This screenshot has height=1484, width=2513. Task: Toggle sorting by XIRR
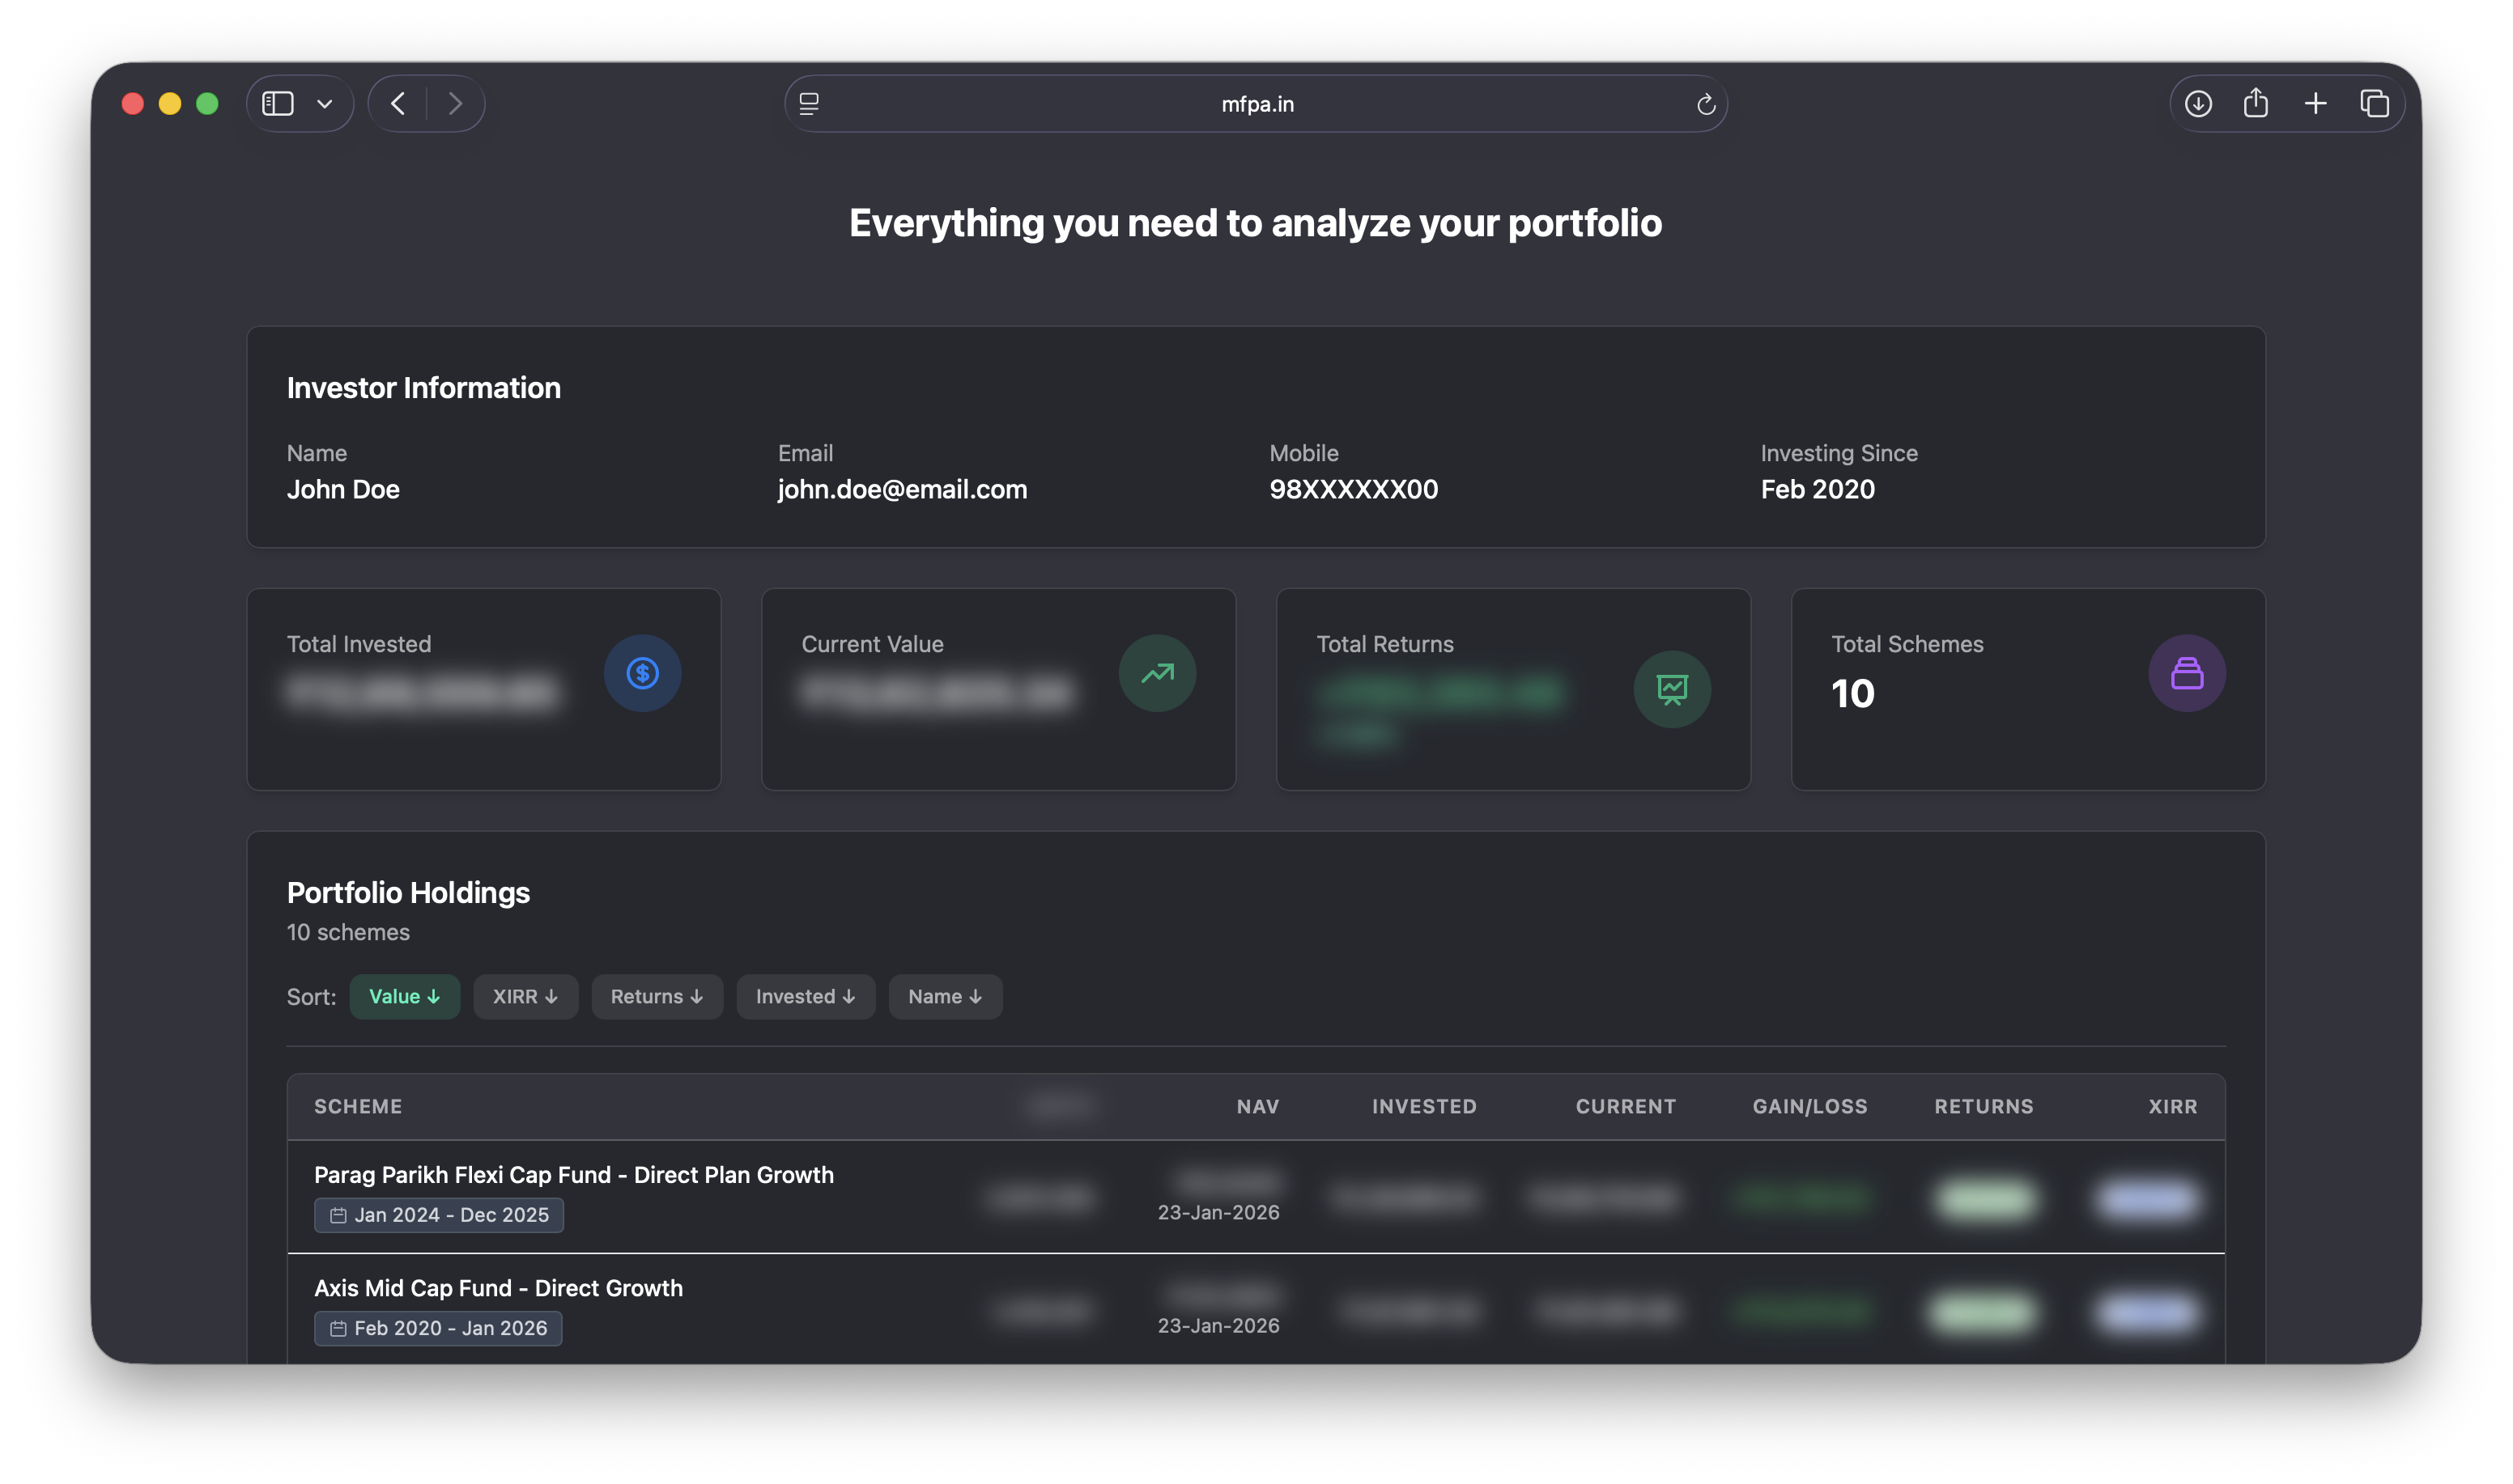(x=525, y=996)
